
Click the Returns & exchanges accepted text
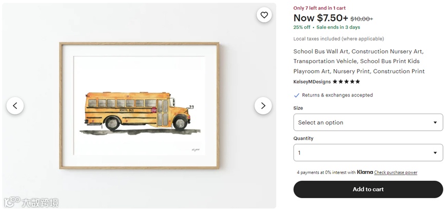tap(337, 95)
